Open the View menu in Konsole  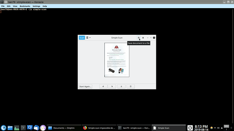pos(15,6)
